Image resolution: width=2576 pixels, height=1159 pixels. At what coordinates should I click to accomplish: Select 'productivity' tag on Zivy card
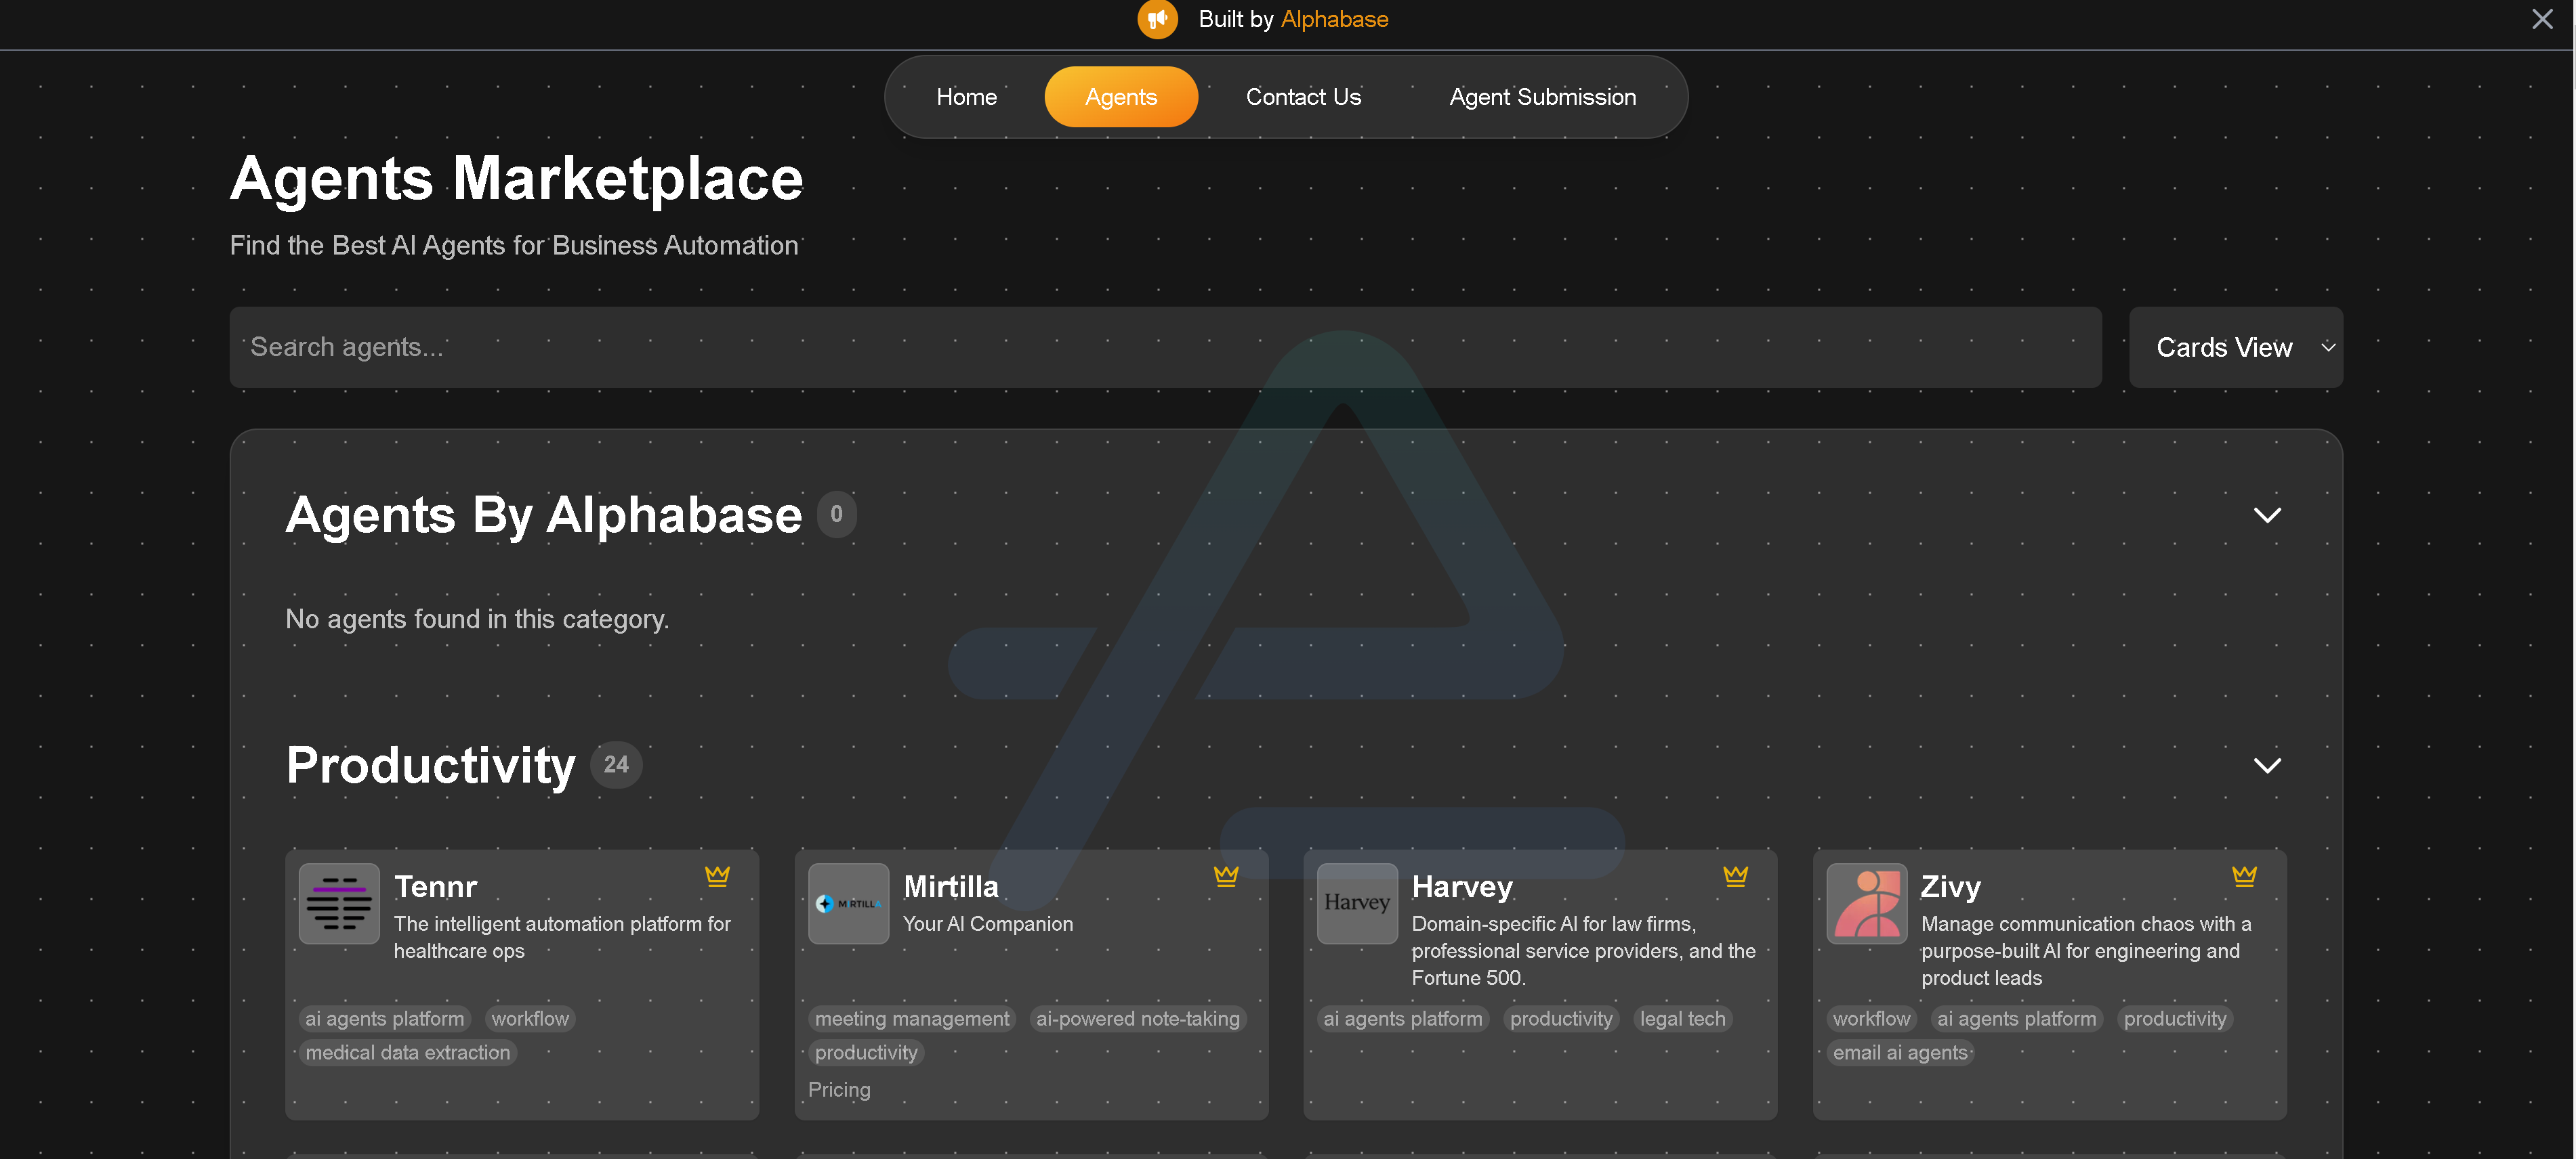click(2175, 1018)
